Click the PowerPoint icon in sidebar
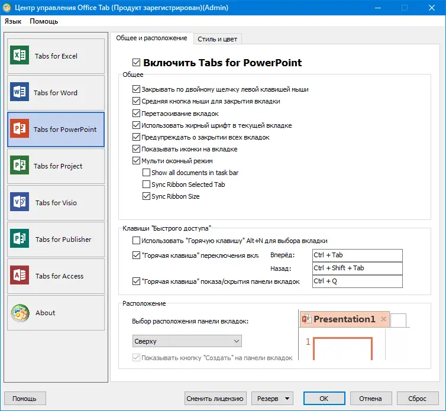This screenshot has height=411, width=446. [20, 128]
